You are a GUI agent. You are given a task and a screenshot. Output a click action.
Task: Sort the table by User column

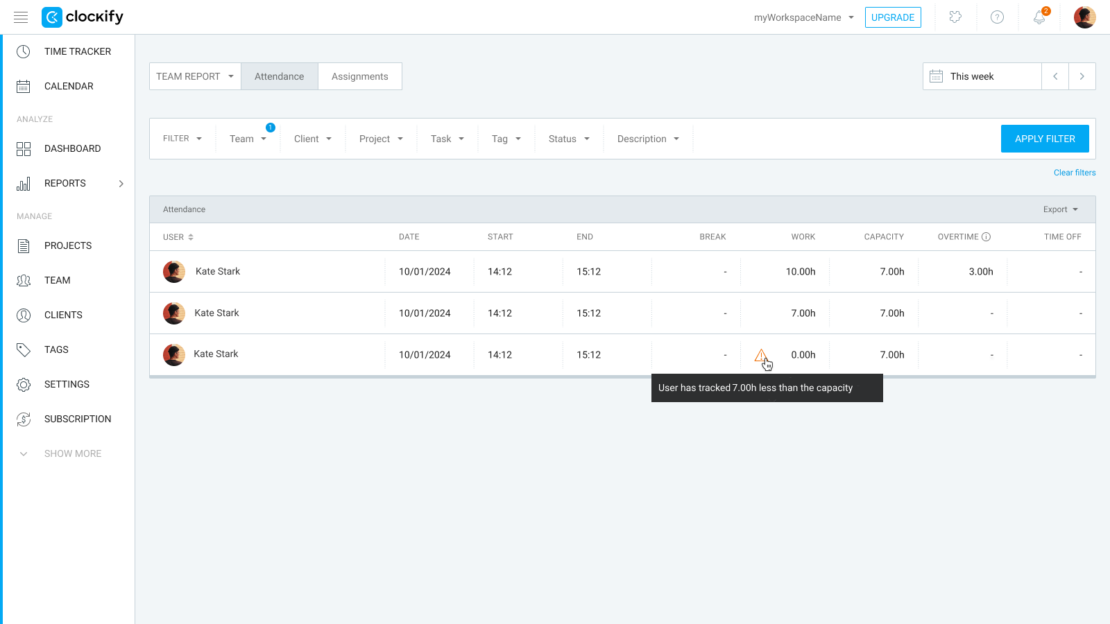[178, 237]
